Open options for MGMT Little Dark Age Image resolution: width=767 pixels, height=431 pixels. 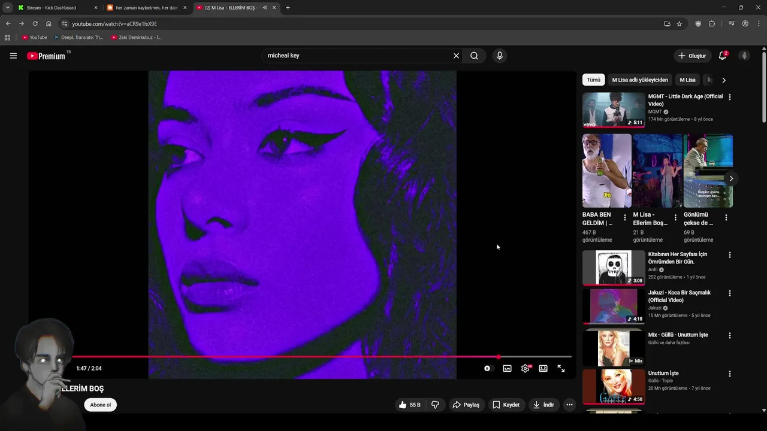pyautogui.click(x=729, y=97)
